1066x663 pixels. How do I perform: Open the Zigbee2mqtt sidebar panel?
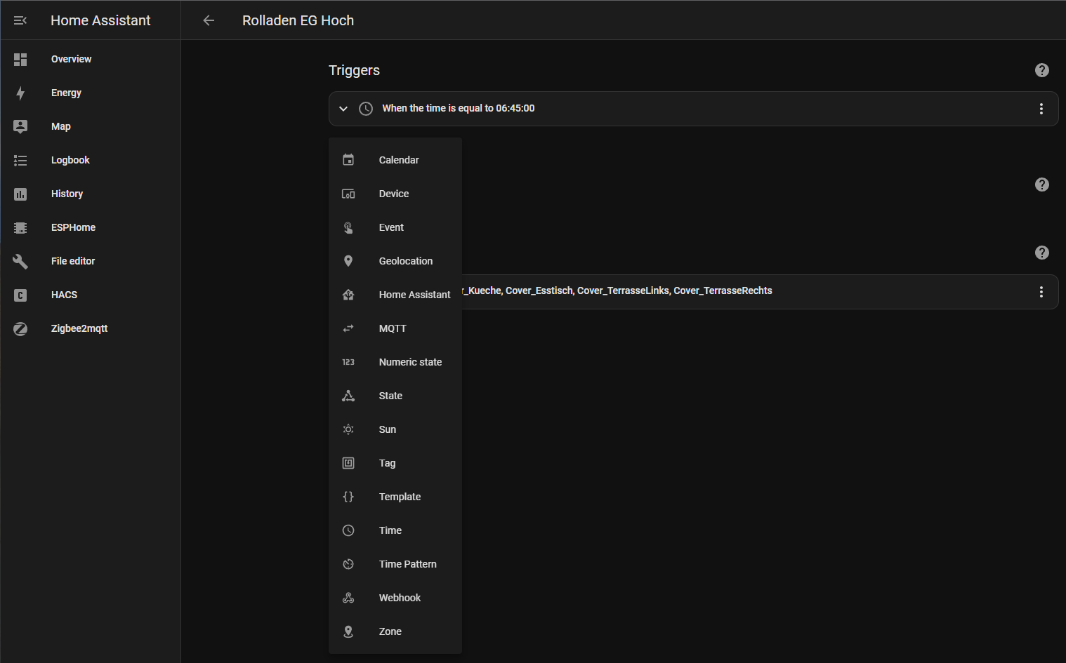point(79,328)
